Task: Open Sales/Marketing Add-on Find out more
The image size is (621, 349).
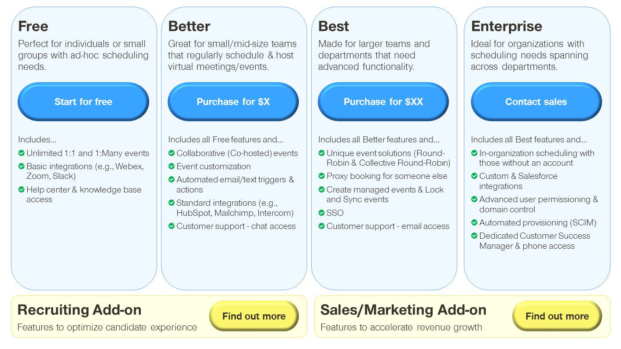Action: coord(557,316)
